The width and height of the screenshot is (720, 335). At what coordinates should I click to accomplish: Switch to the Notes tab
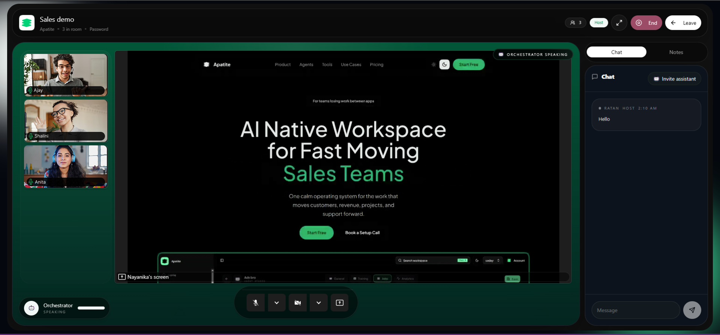[676, 52]
